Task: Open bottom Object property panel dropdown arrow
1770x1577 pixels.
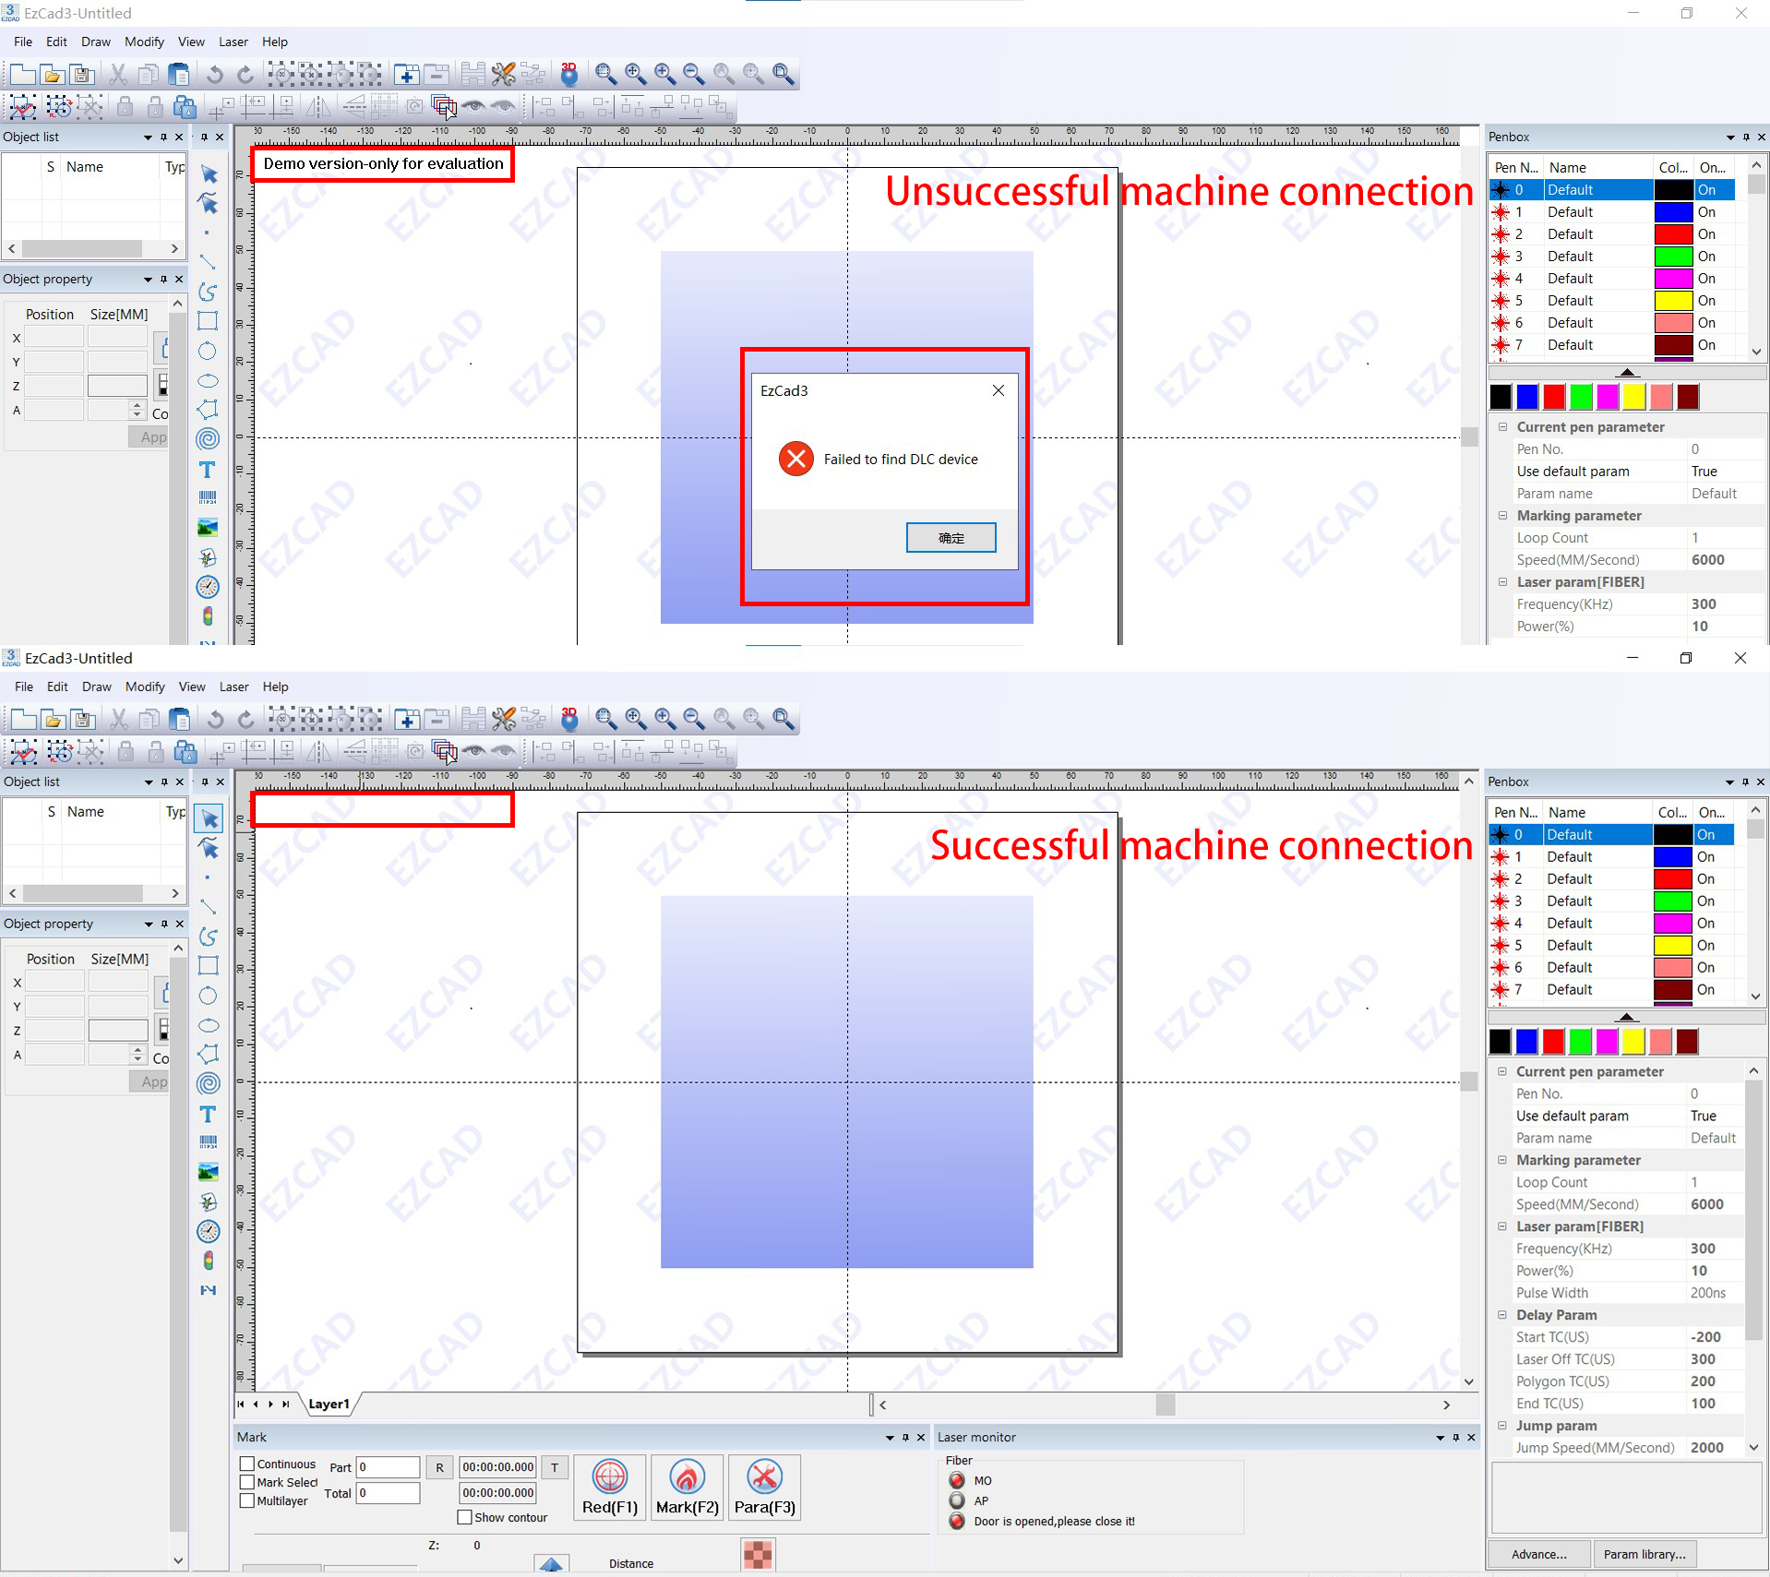Action: point(148,924)
